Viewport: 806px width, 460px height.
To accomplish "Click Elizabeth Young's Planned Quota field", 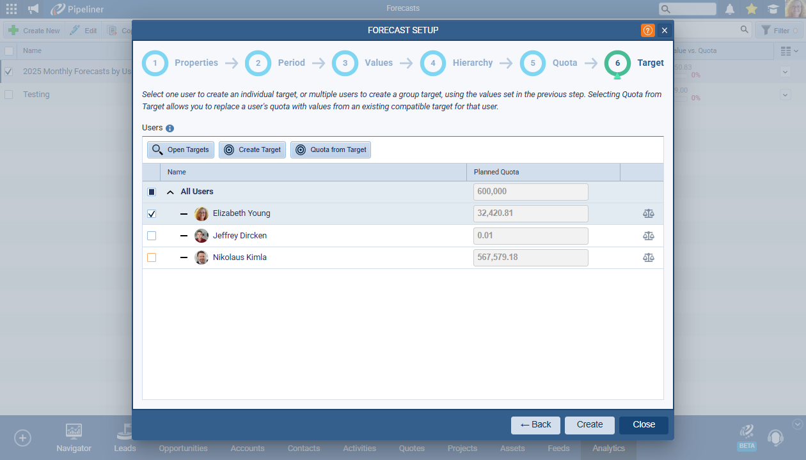I will tap(530, 214).
